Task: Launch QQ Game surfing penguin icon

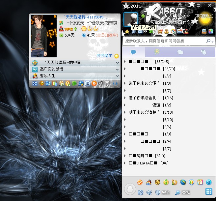Action: click(x=148, y=182)
